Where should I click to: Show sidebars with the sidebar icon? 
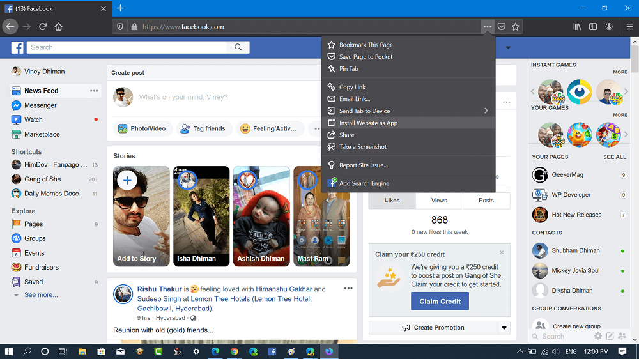[593, 27]
